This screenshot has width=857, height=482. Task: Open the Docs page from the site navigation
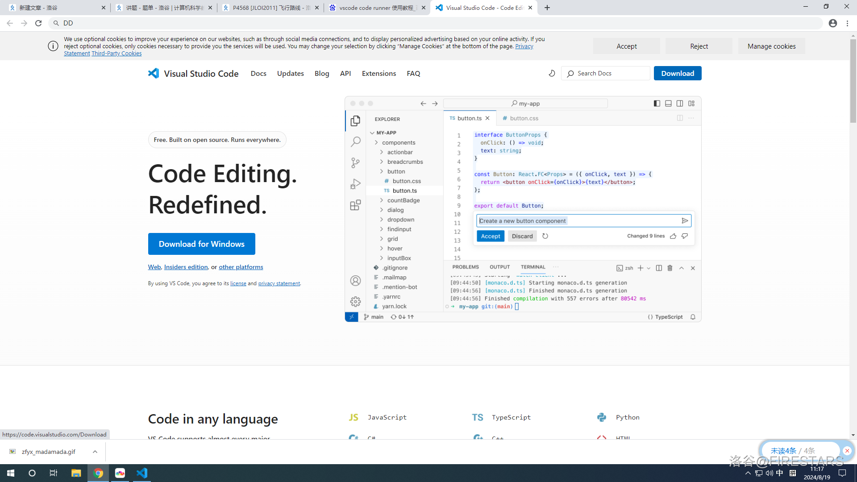tap(258, 73)
